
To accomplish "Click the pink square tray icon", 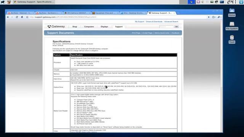I will (198, 2).
